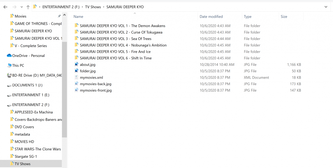Select mymovies-back.jpg file icon
The image size is (333, 168).
(x=77, y=84)
